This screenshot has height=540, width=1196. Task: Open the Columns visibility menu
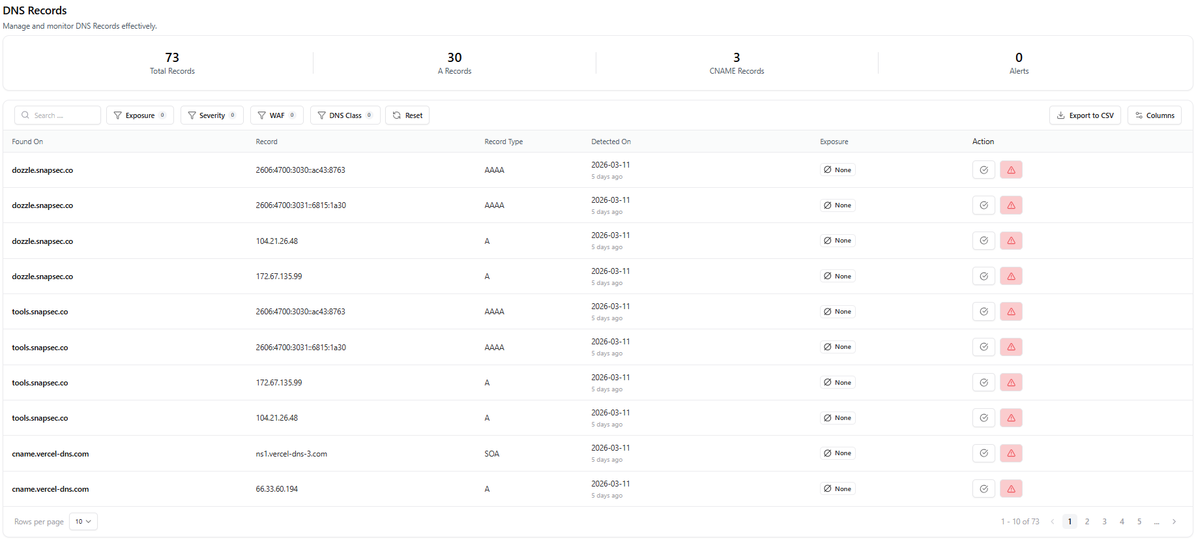[1154, 115]
